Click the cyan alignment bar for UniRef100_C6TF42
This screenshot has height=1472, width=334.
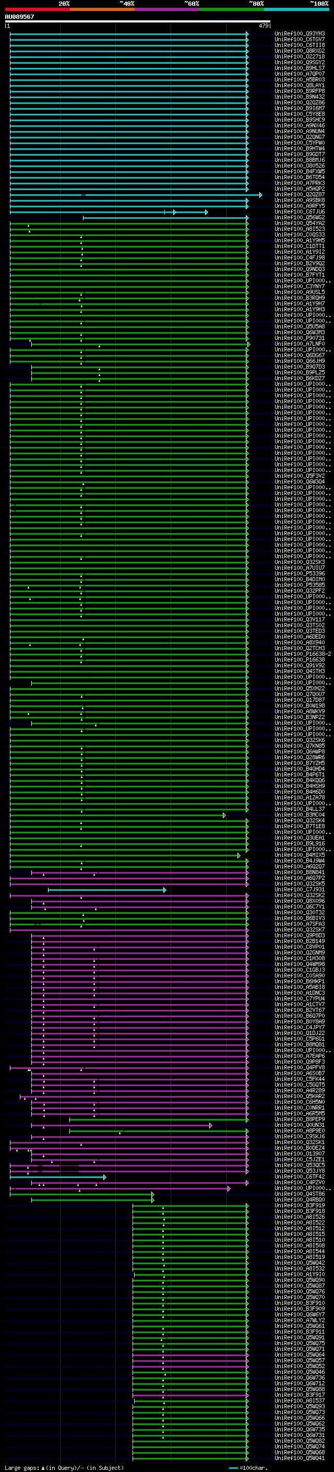57,1176
